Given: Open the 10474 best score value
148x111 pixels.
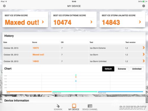Looking at the screenshot, I should [x=62, y=22].
